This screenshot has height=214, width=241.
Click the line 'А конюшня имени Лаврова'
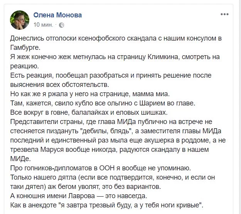tap(79, 196)
